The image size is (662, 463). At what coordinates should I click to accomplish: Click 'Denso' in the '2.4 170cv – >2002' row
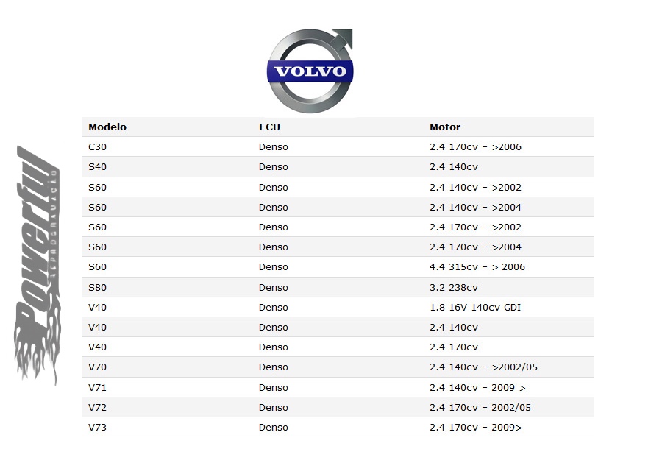274,227
